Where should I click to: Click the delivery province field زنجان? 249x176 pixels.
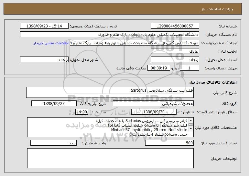click(175, 60)
